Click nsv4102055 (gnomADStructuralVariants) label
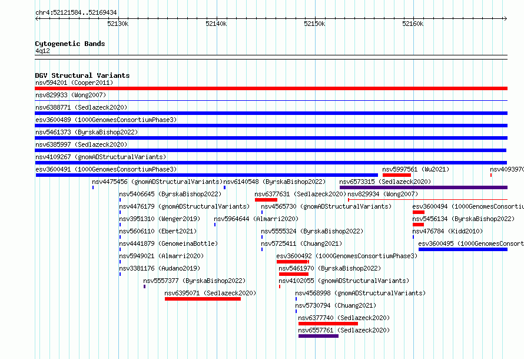The width and height of the screenshot is (524, 359). 344,281
